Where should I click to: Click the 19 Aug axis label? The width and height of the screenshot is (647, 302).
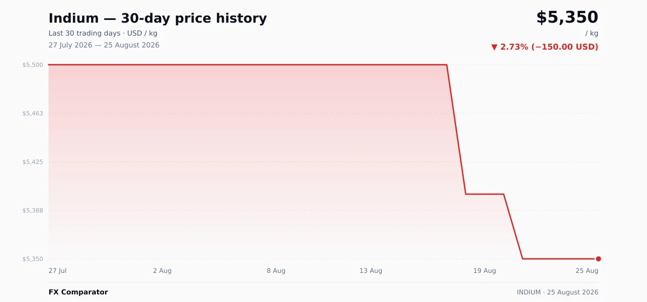coord(485,271)
